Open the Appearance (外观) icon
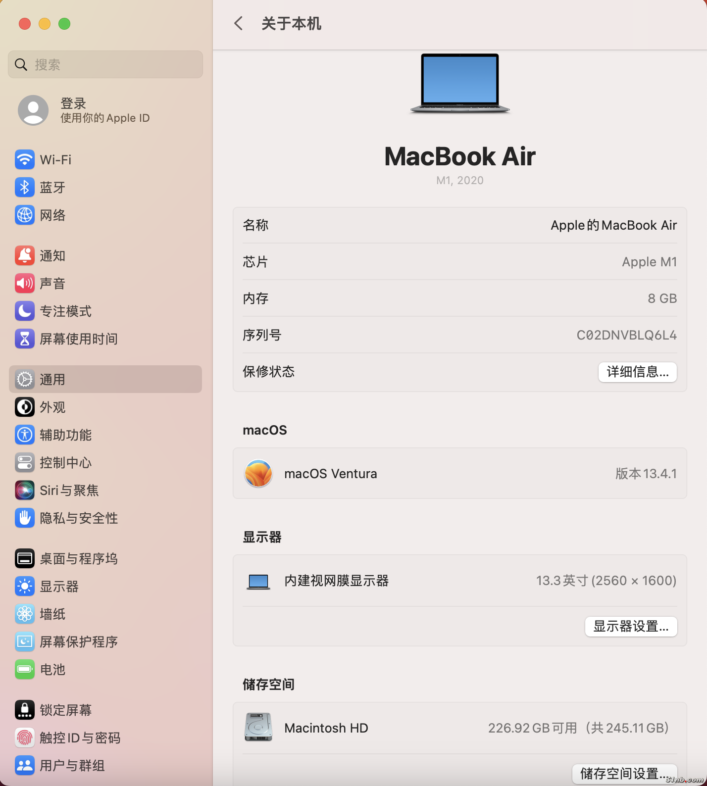 pos(25,407)
